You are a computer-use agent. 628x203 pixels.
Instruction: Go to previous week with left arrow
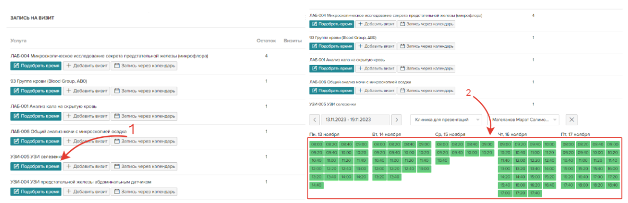tap(315, 119)
